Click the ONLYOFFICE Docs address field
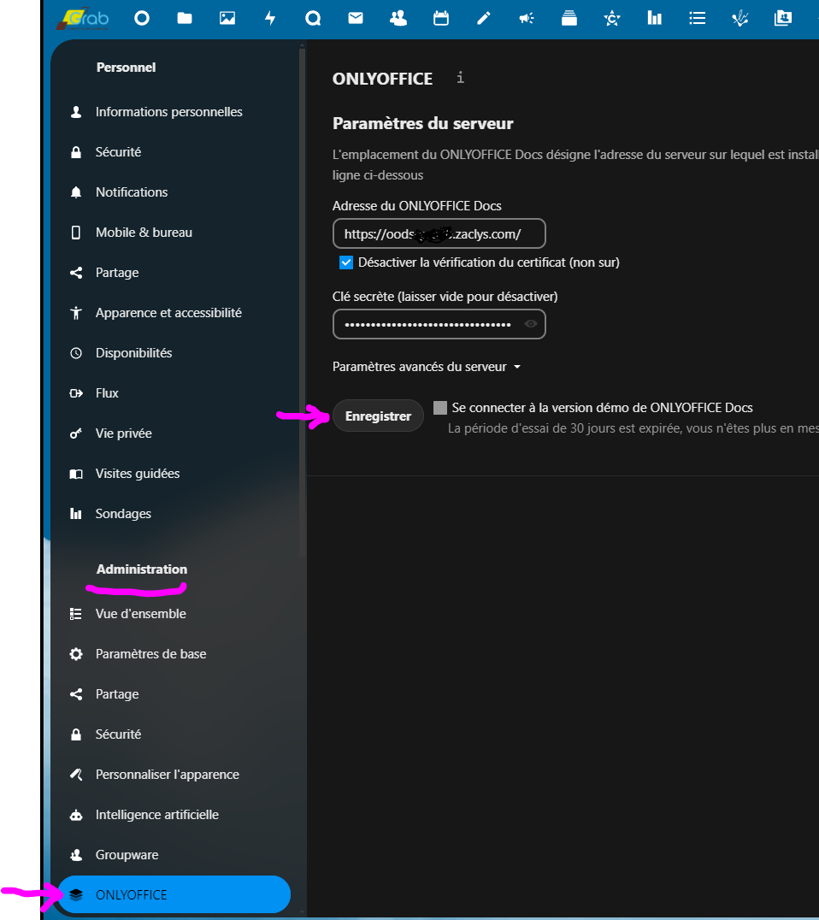Viewport: 819px width, 920px height. 439,233
